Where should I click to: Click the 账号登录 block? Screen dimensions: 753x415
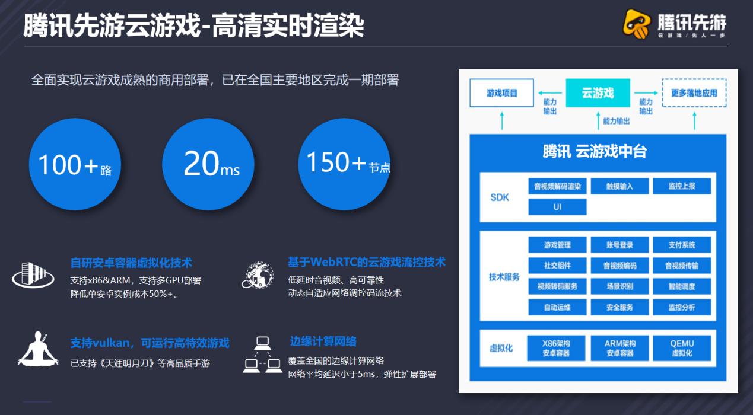[619, 245]
